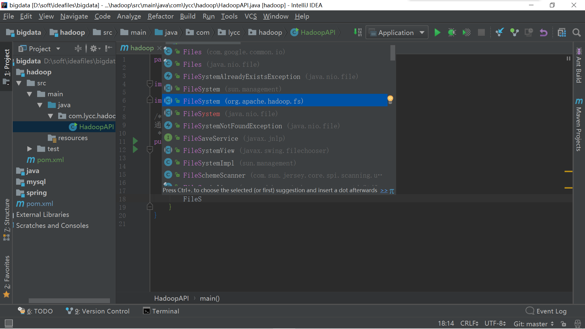
Task: Expand the test folder node
Action: pyautogui.click(x=30, y=149)
